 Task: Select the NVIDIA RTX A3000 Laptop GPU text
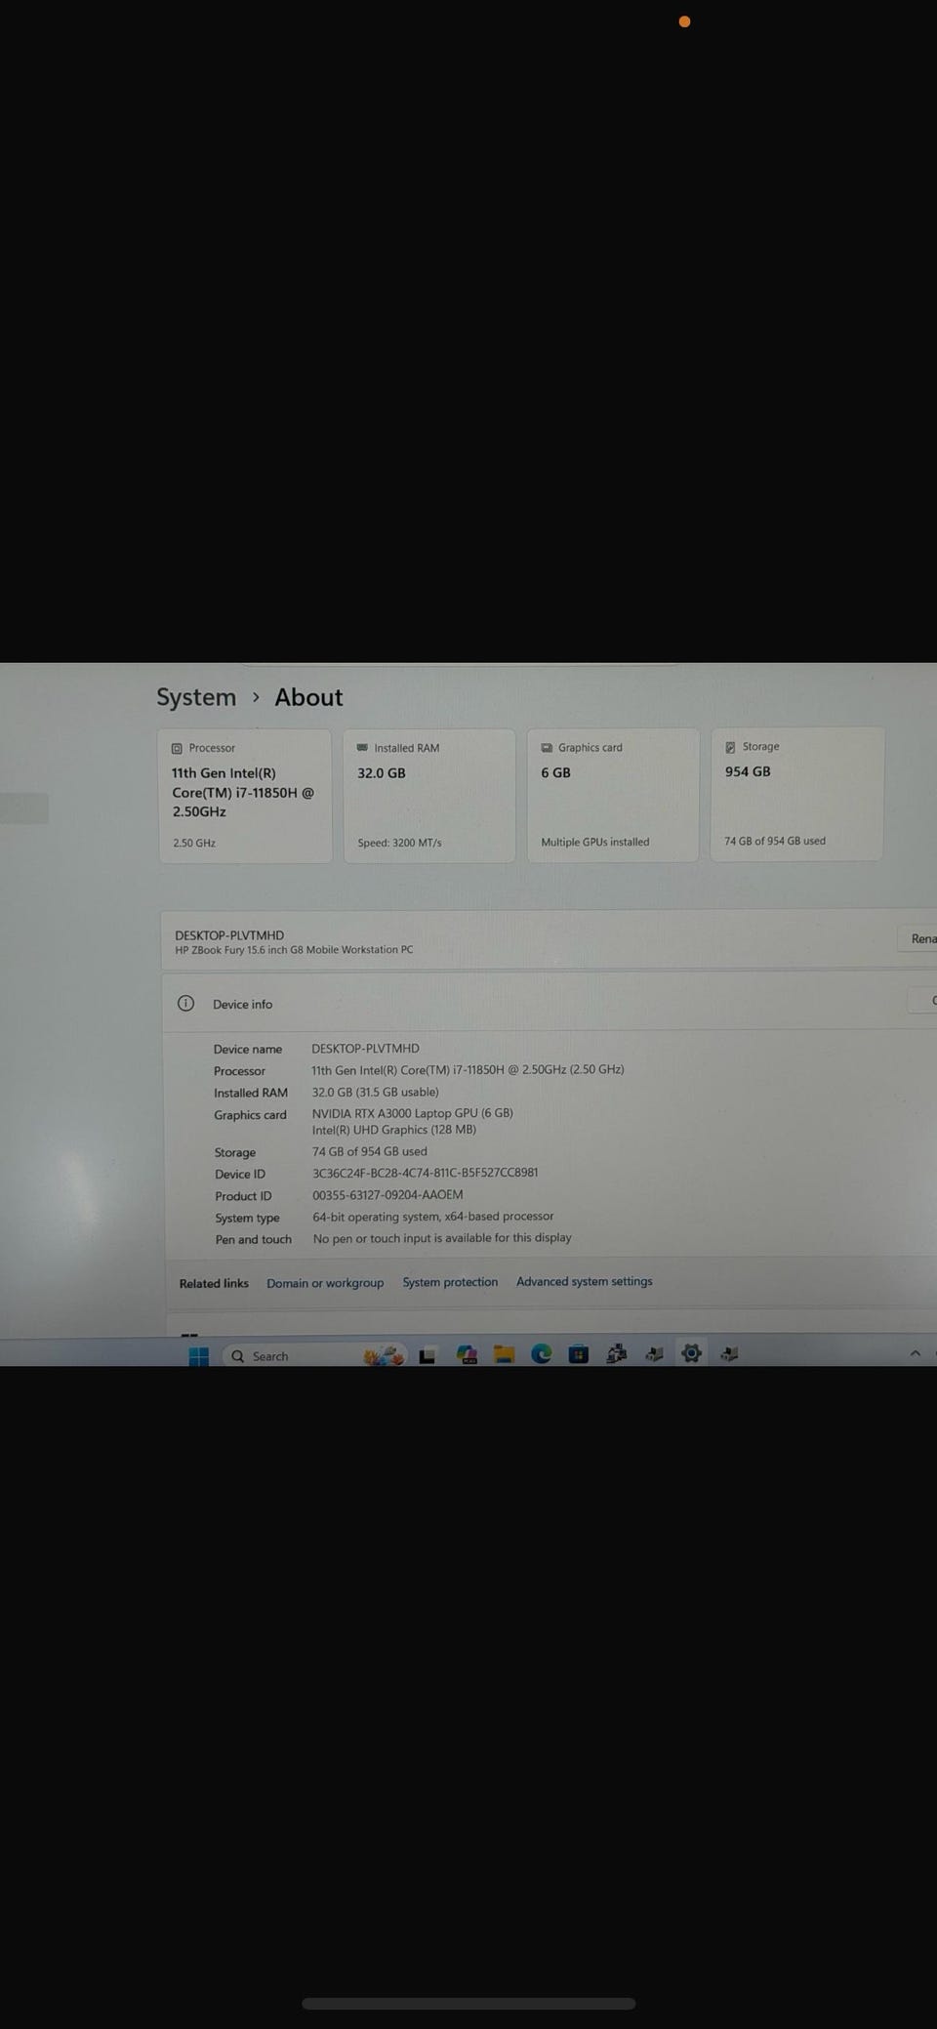click(412, 1113)
